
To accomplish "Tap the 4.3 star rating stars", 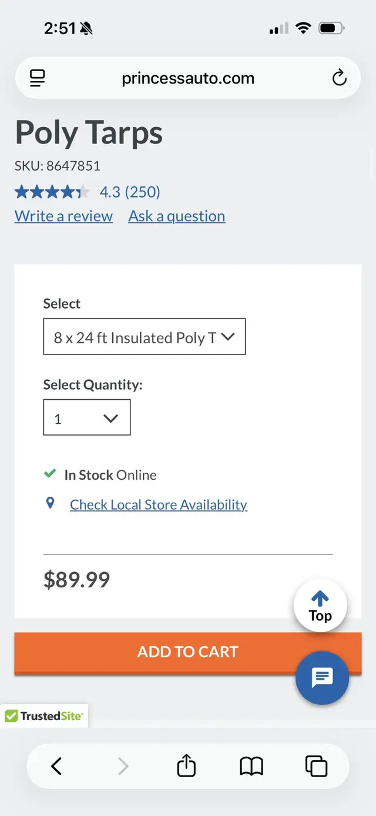I will click(52, 192).
